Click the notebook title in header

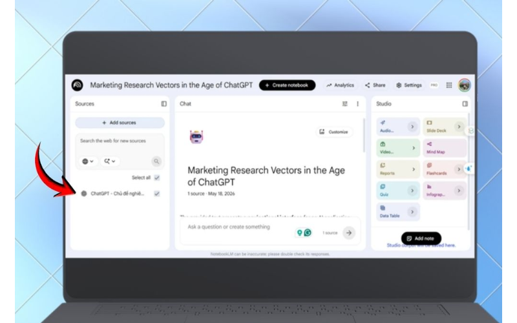[171, 85]
